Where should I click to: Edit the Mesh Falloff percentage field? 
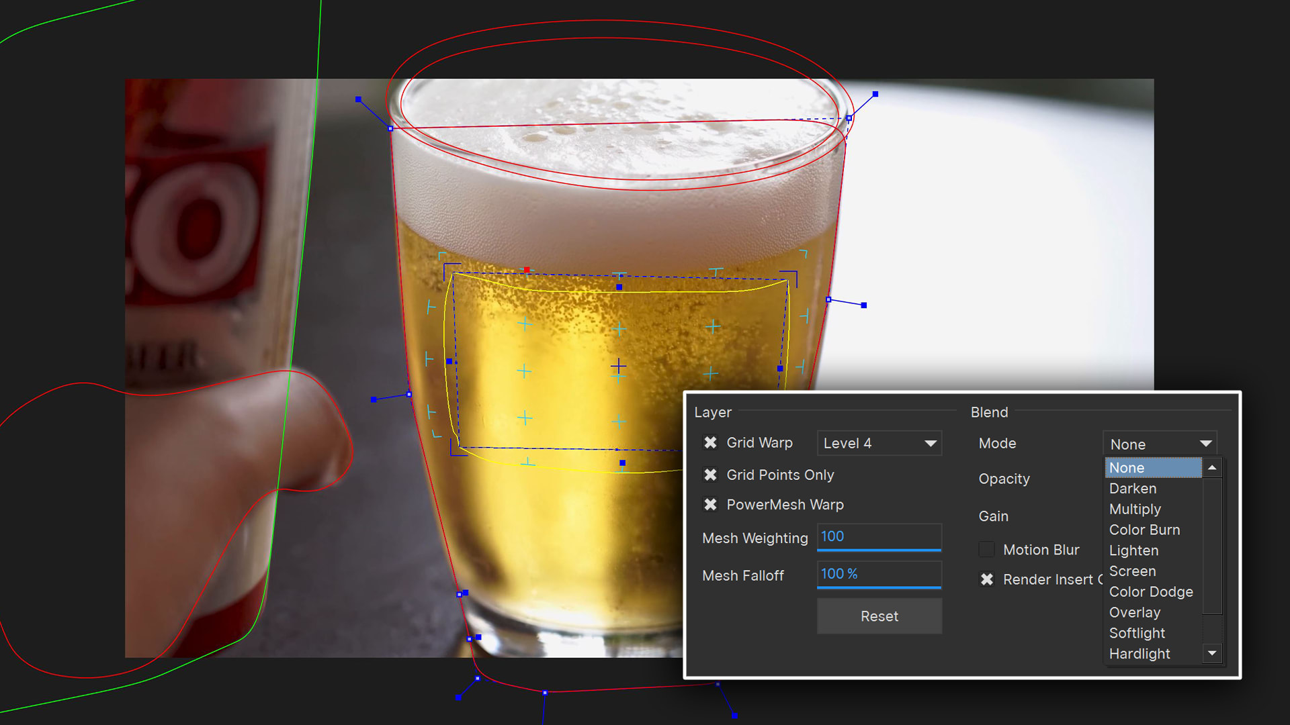(879, 574)
